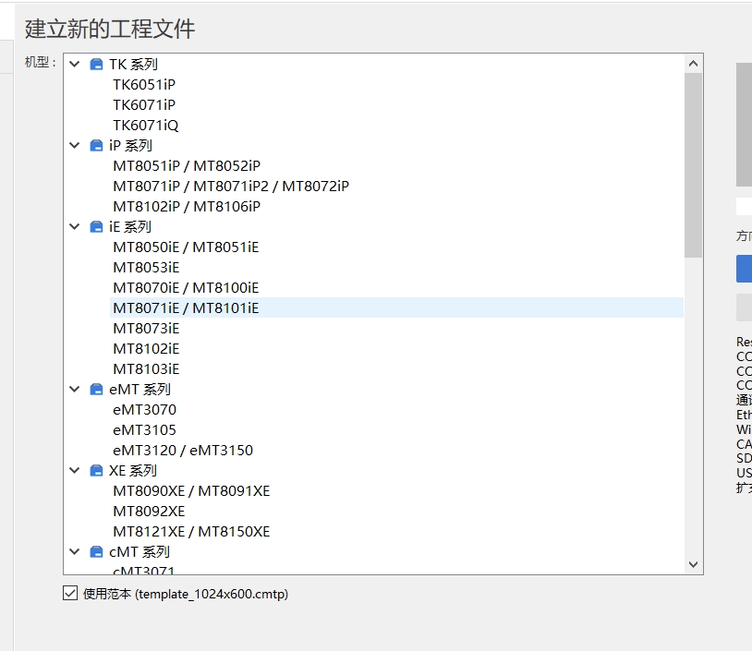The height and width of the screenshot is (651, 752).
Task: Click the iP 系列 folder icon
Action: (96, 146)
